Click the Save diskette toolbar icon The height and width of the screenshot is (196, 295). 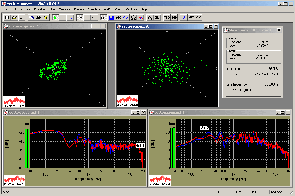pos(22,17)
